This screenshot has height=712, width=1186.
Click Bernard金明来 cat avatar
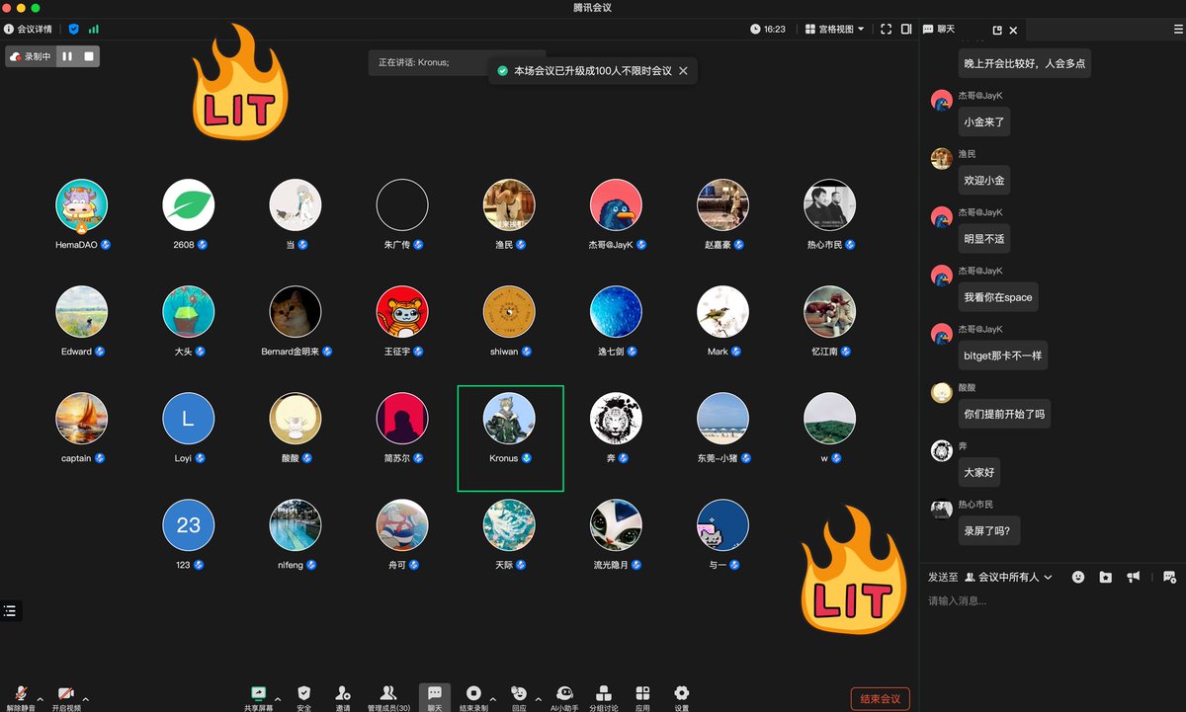point(296,312)
